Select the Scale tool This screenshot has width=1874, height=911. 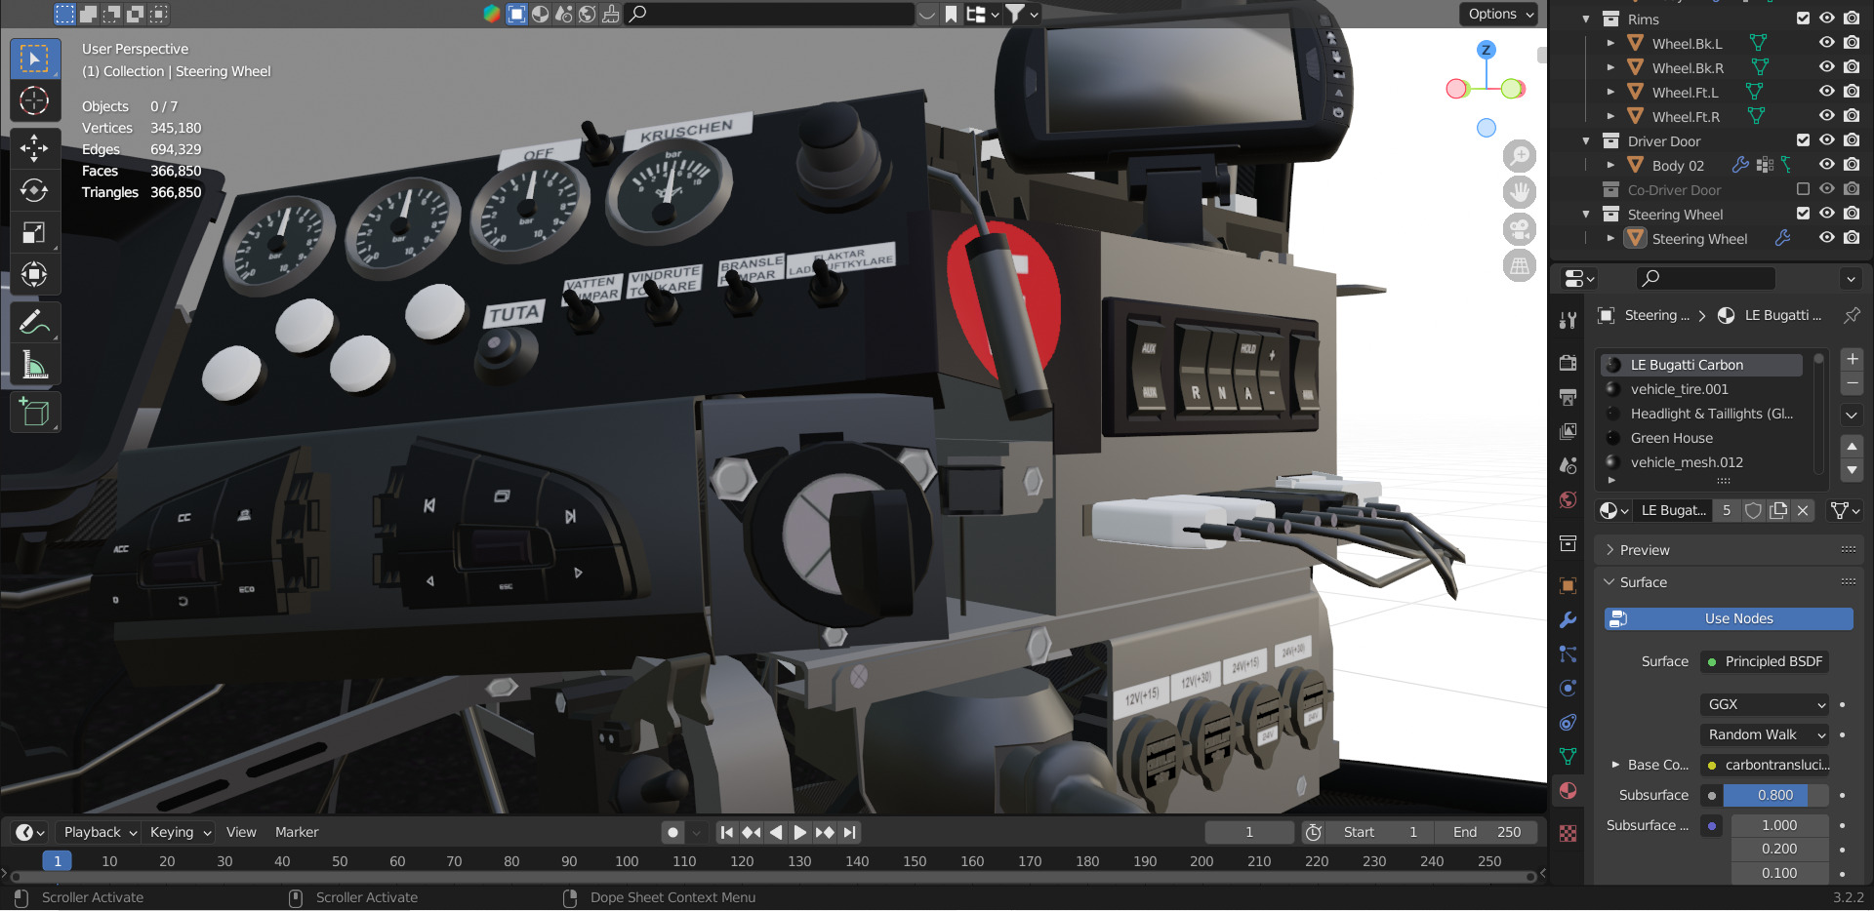pyautogui.click(x=35, y=232)
